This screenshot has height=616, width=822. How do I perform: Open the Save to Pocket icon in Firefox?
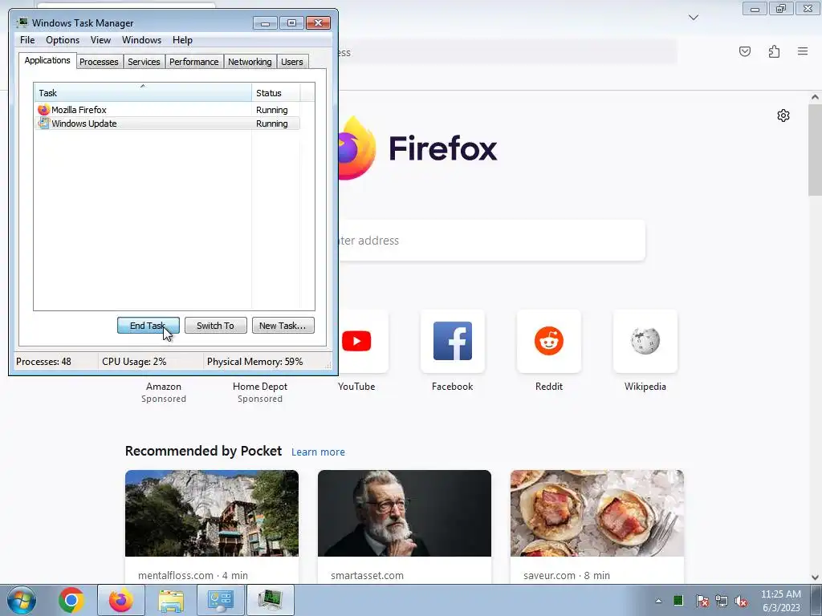pyautogui.click(x=745, y=51)
